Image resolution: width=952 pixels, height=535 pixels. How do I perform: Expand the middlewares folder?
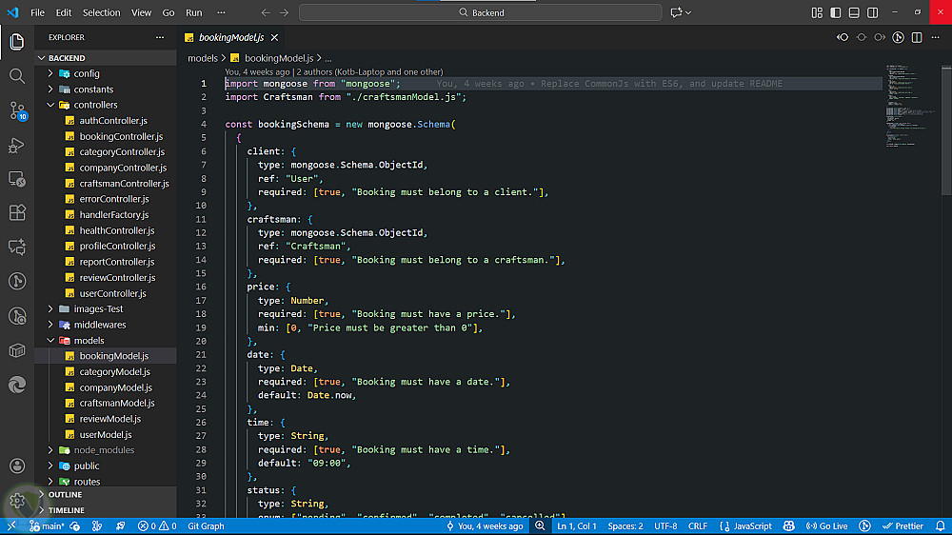click(x=99, y=325)
